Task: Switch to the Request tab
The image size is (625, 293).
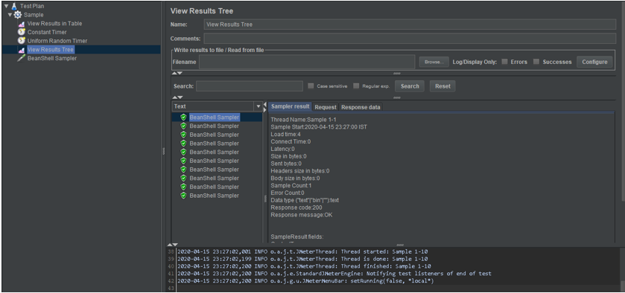Action: (326, 107)
